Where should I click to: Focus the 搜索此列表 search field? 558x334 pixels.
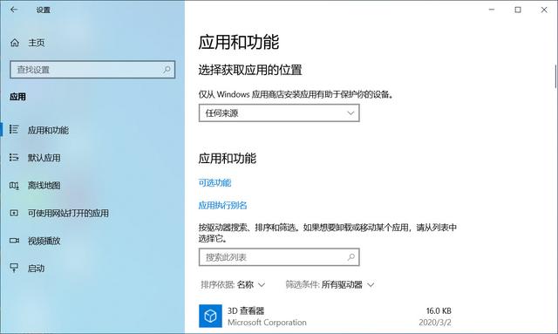pos(279,257)
